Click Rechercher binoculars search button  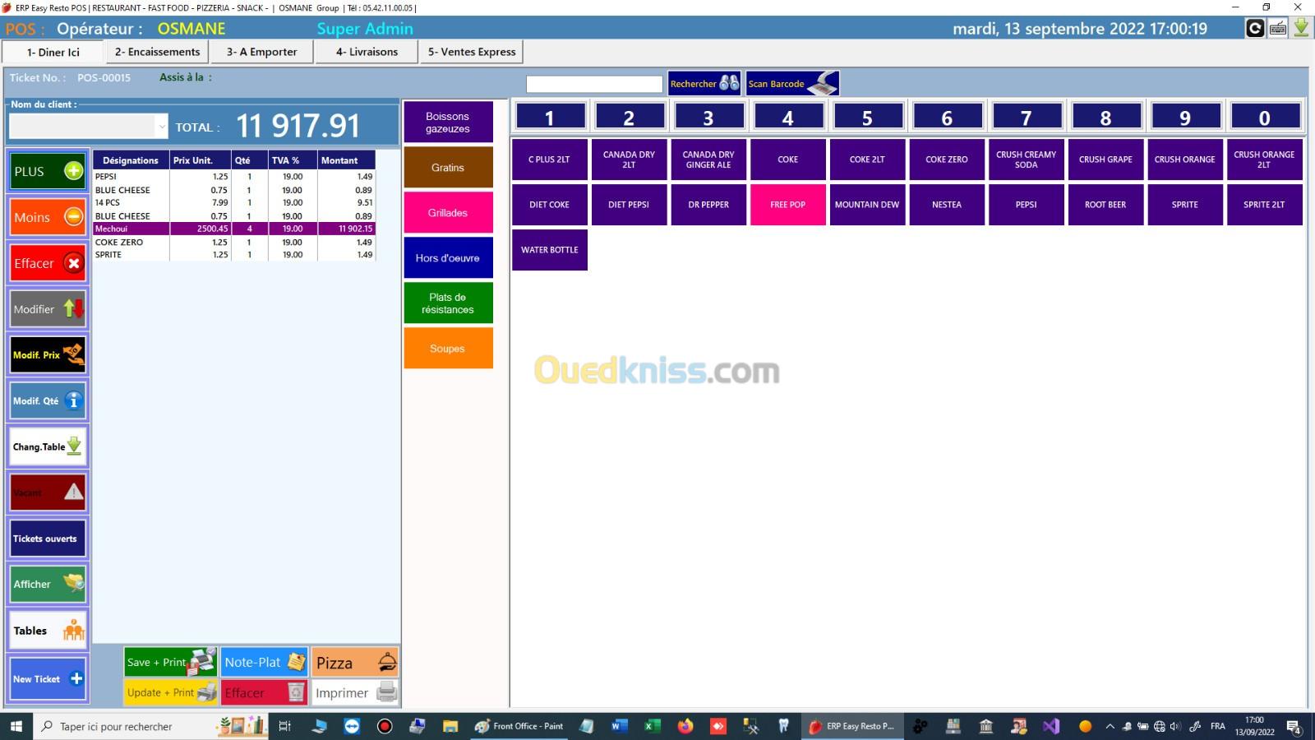[704, 84]
